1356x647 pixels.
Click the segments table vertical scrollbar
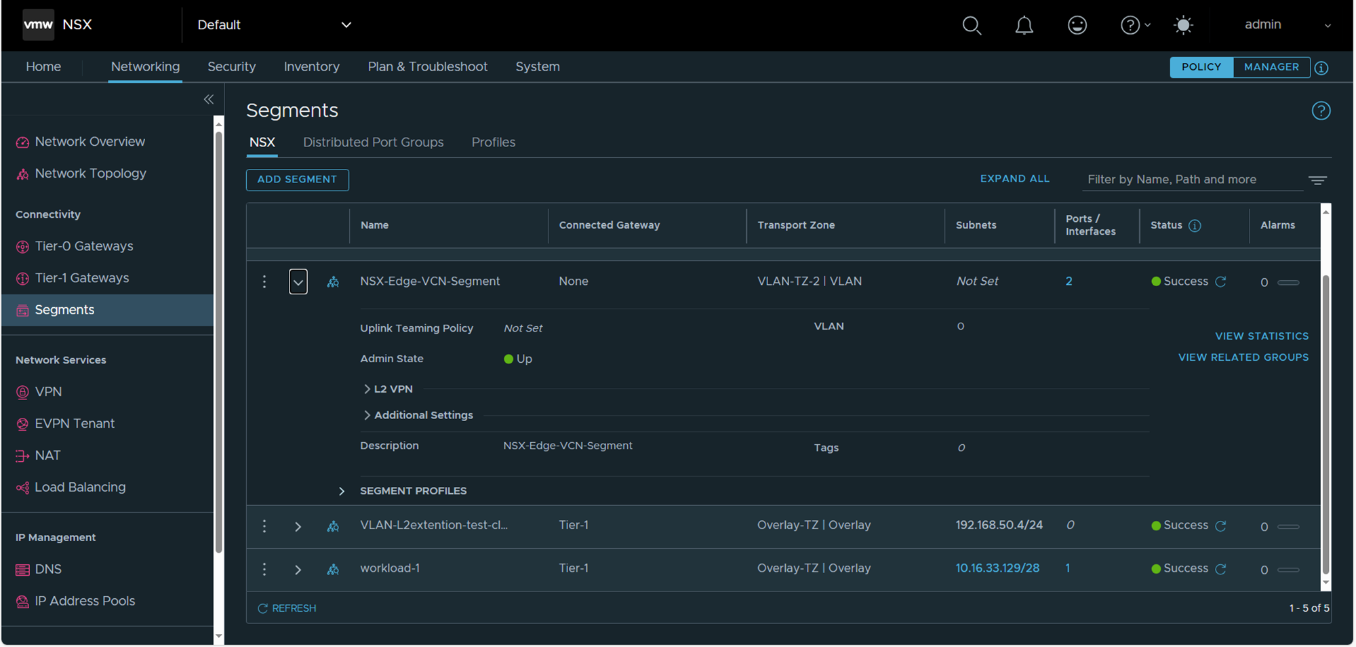1325,424
